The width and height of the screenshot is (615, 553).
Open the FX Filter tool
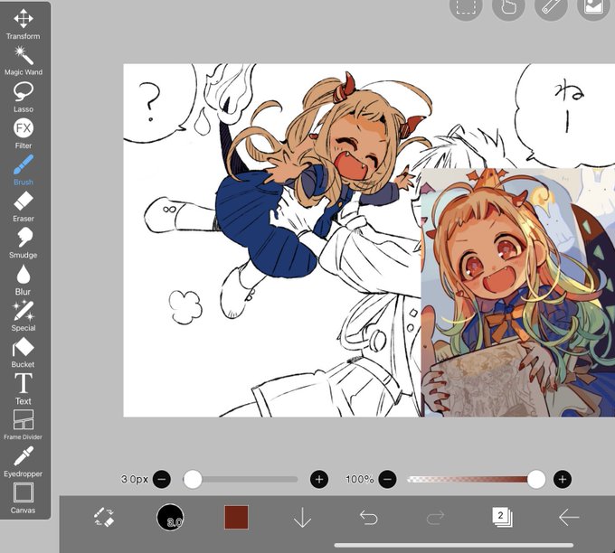pyautogui.click(x=24, y=133)
